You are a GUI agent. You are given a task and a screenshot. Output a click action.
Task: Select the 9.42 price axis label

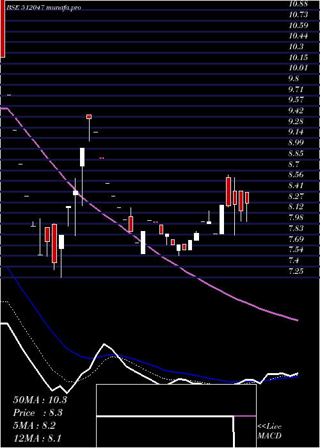(x=296, y=111)
